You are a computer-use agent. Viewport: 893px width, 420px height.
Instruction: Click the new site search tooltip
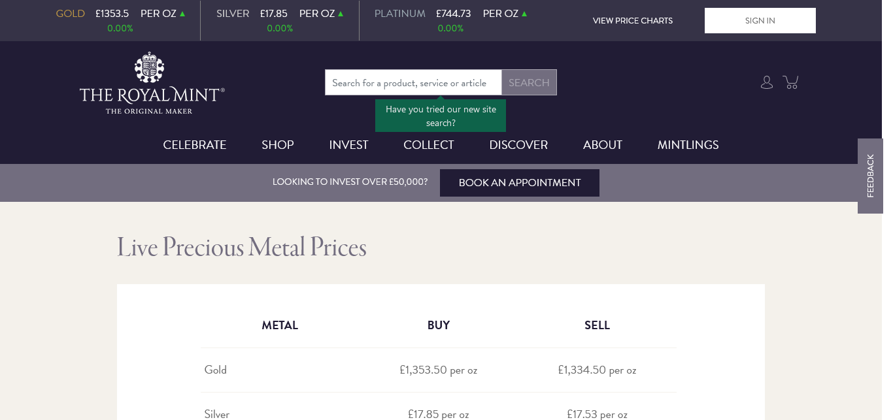[x=441, y=116]
